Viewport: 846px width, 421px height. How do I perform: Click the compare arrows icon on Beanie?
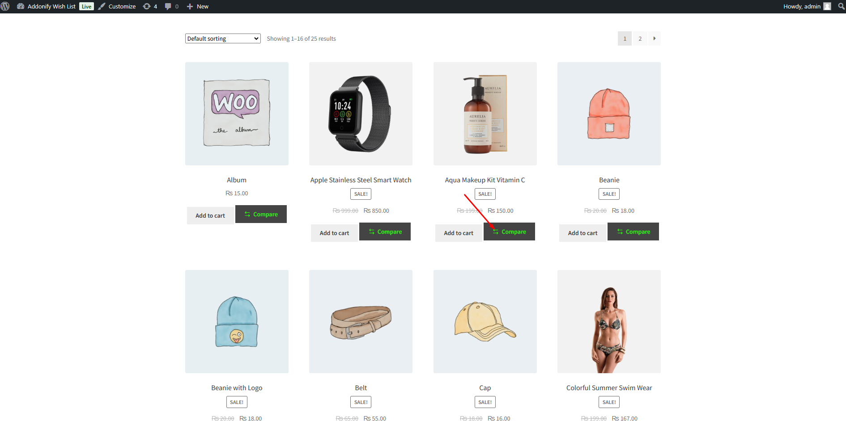620,232
